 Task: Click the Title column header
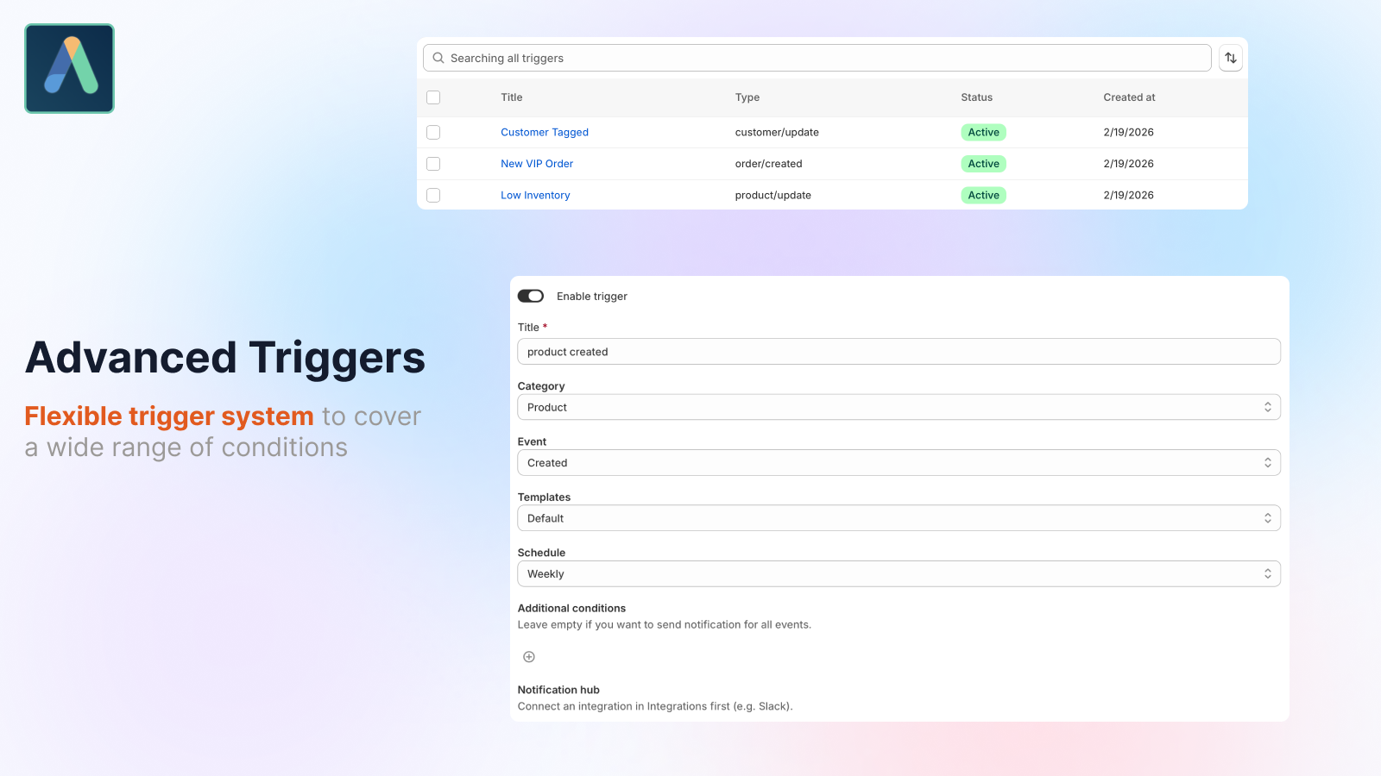coord(511,97)
